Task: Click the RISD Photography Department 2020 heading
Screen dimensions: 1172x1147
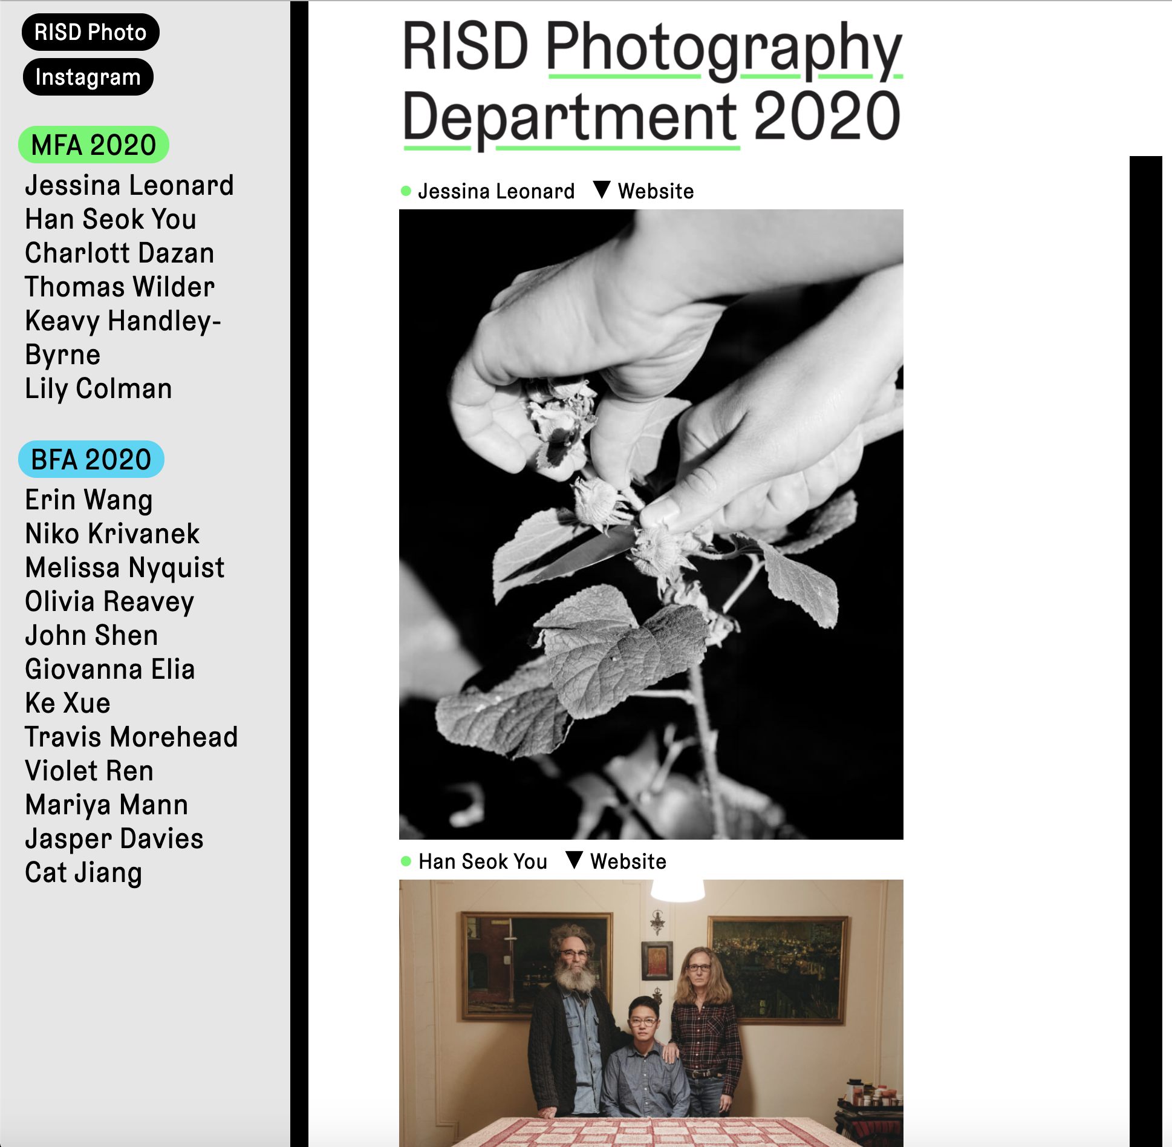Action: coord(653,82)
